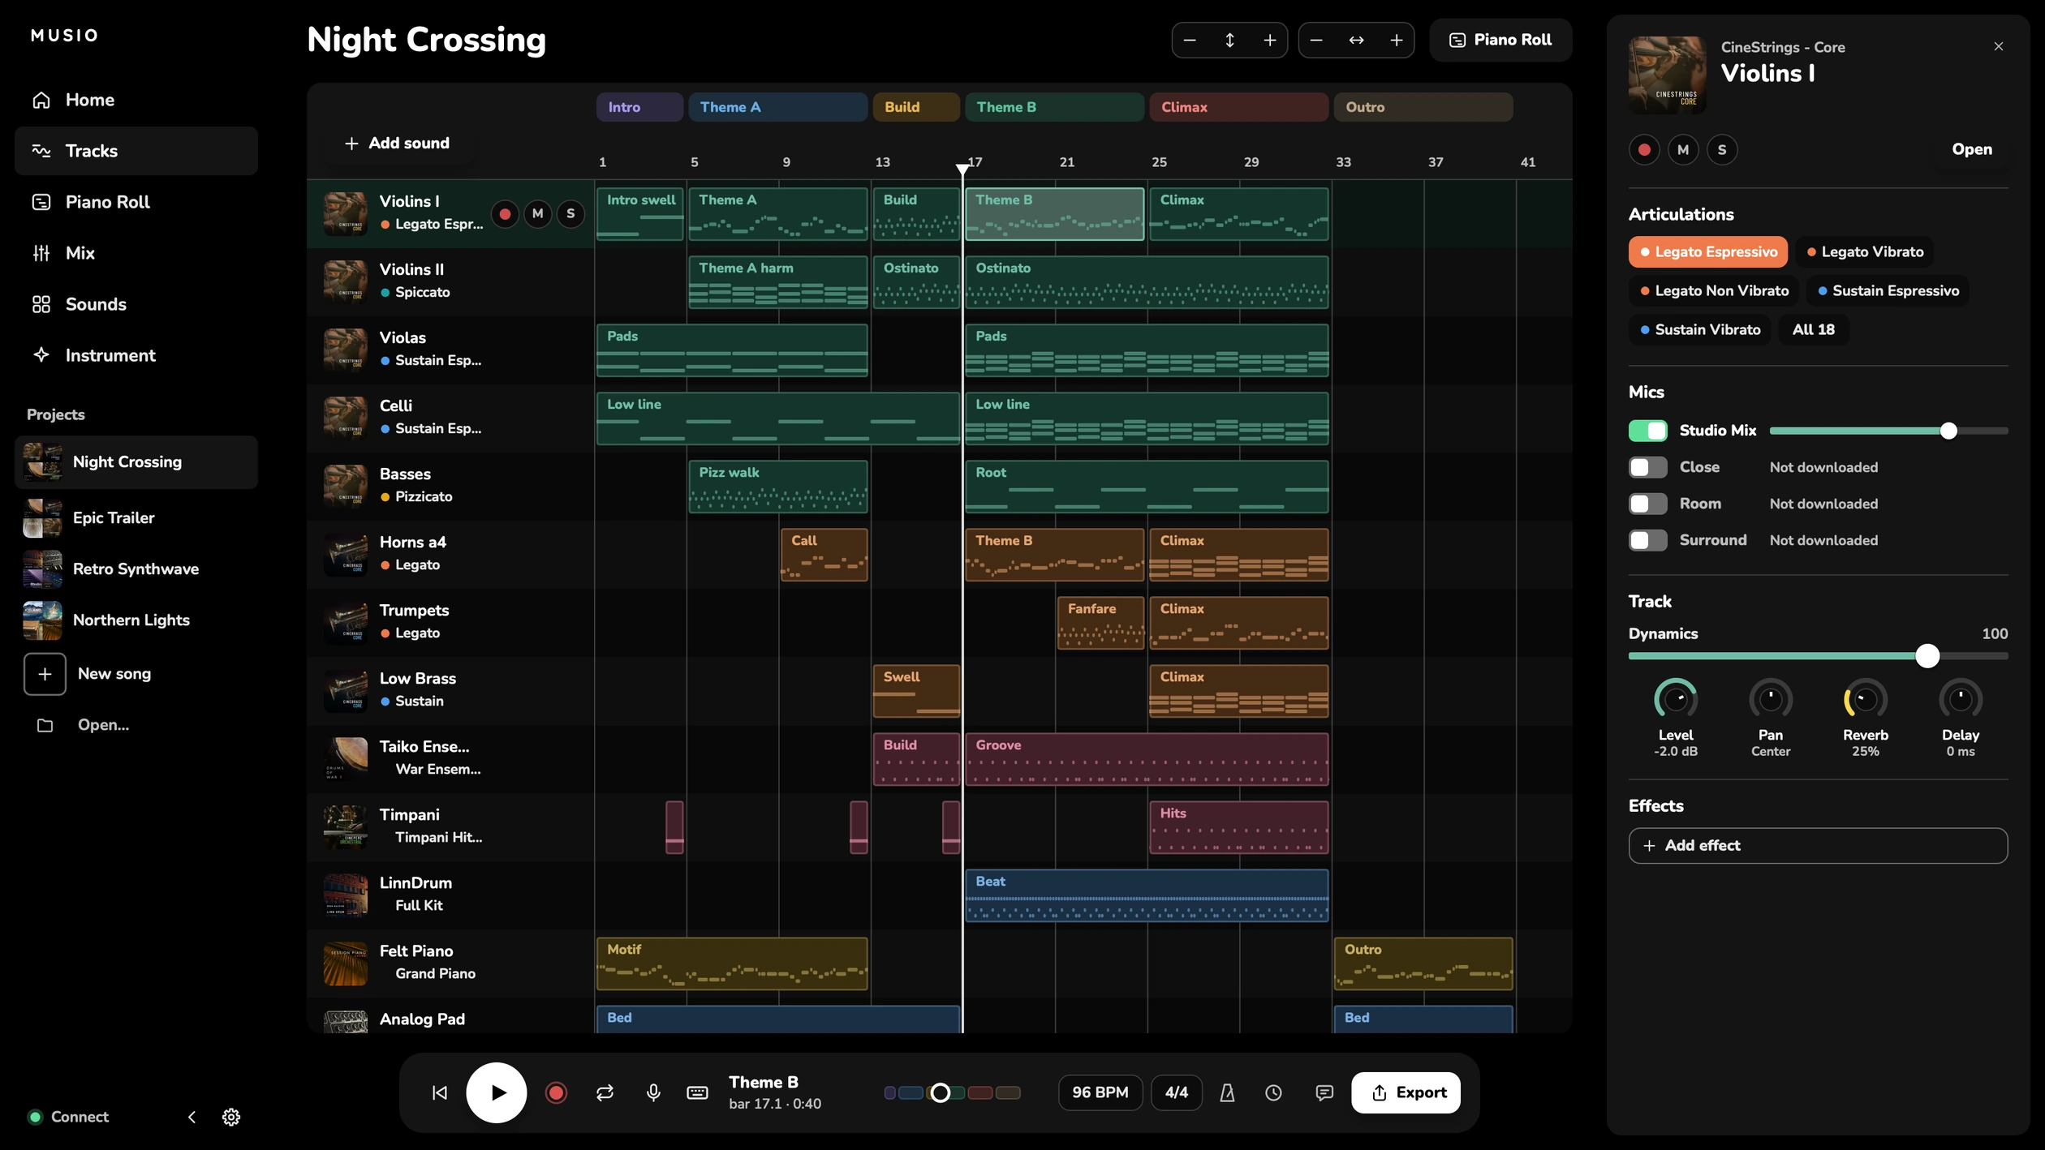The image size is (2045, 1150).
Task: Click the Level knob
Action: click(x=1675, y=699)
